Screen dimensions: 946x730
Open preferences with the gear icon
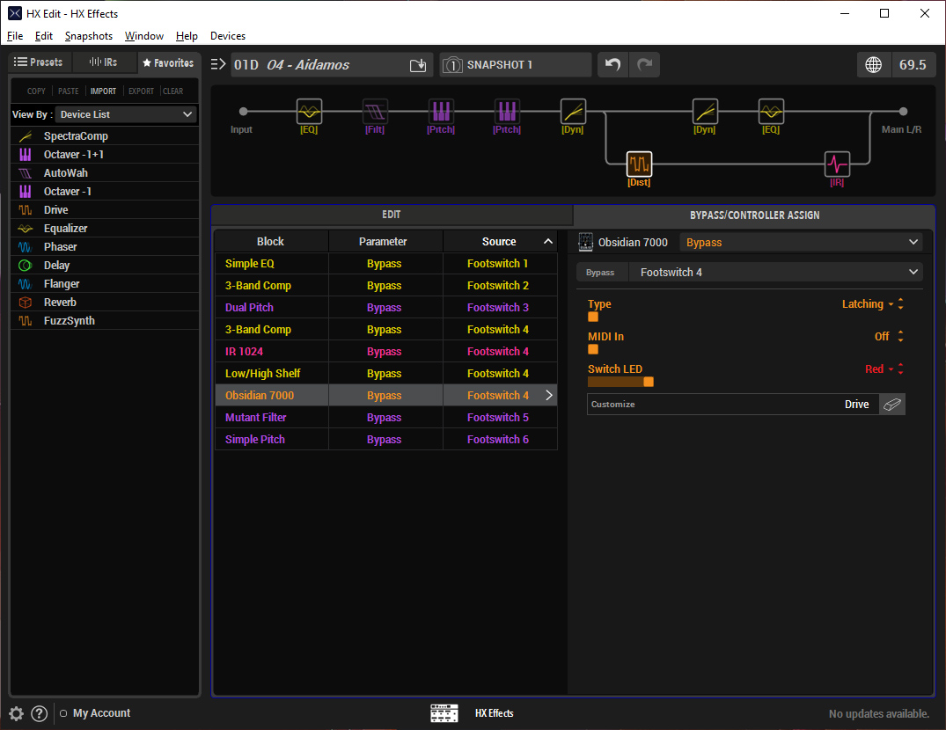pos(17,713)
